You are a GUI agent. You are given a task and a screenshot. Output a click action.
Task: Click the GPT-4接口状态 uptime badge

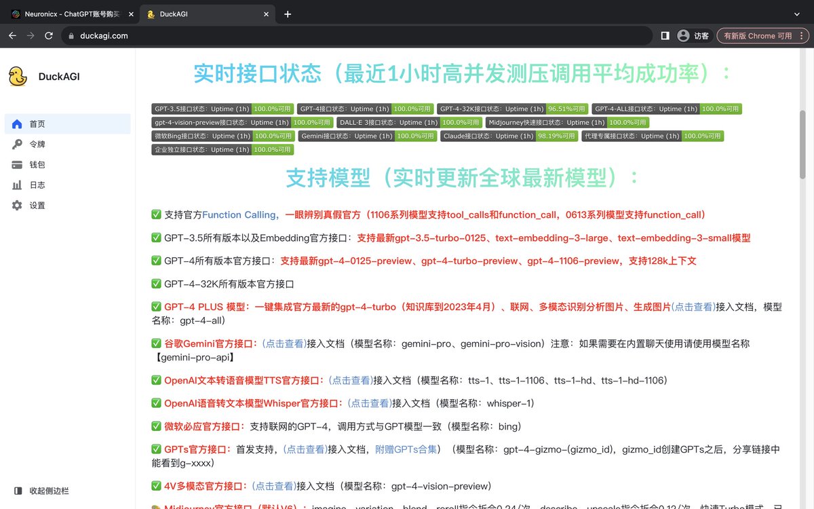coord(366,109)
